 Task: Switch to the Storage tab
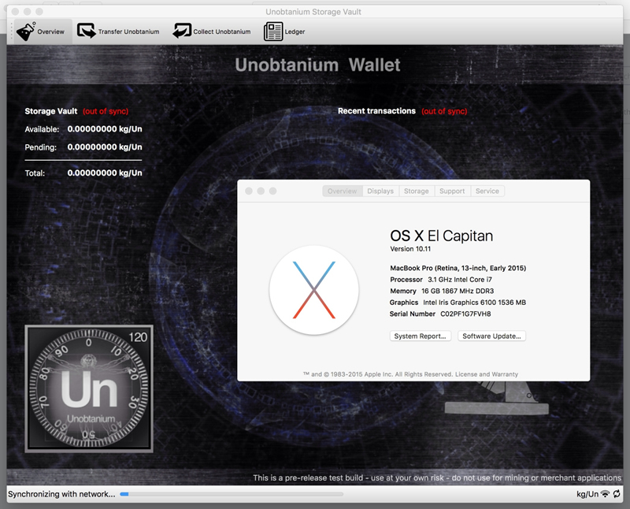tap(416, 191)
